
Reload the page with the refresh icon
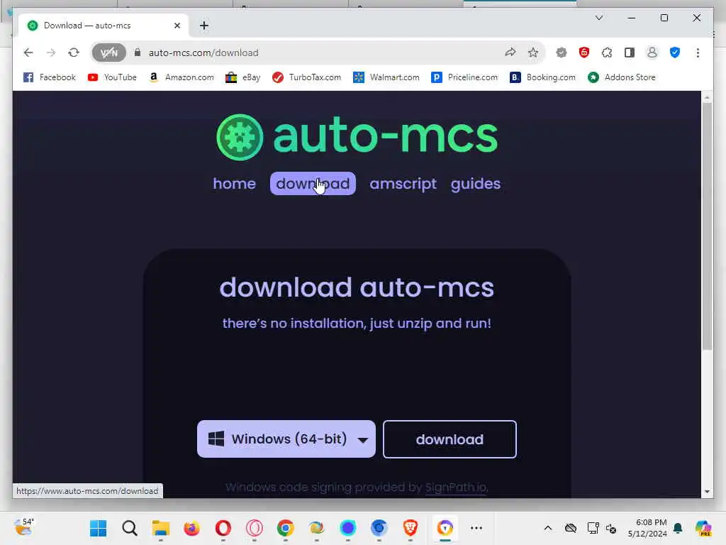click(74, 53)
